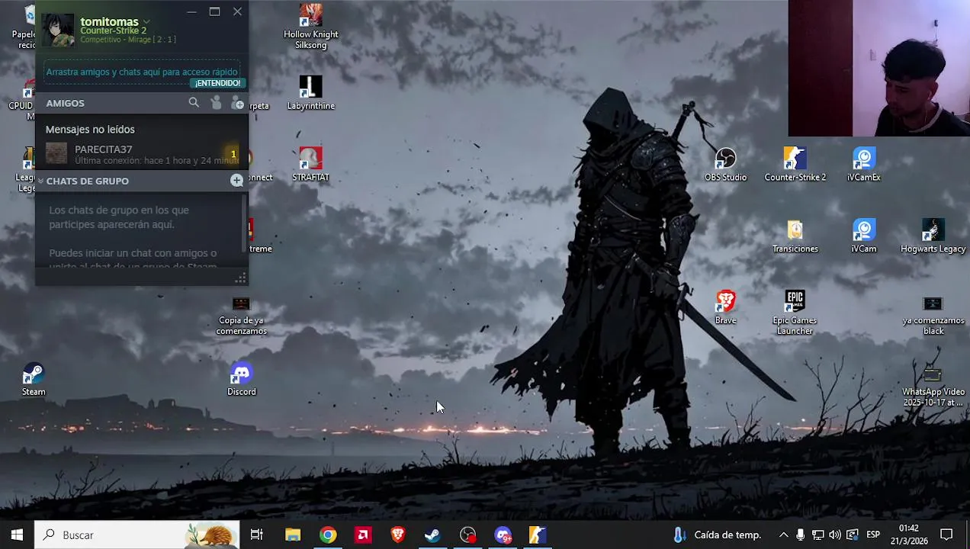Open Steam from the taskbar
970x549 pixels.
pos(432,535)
